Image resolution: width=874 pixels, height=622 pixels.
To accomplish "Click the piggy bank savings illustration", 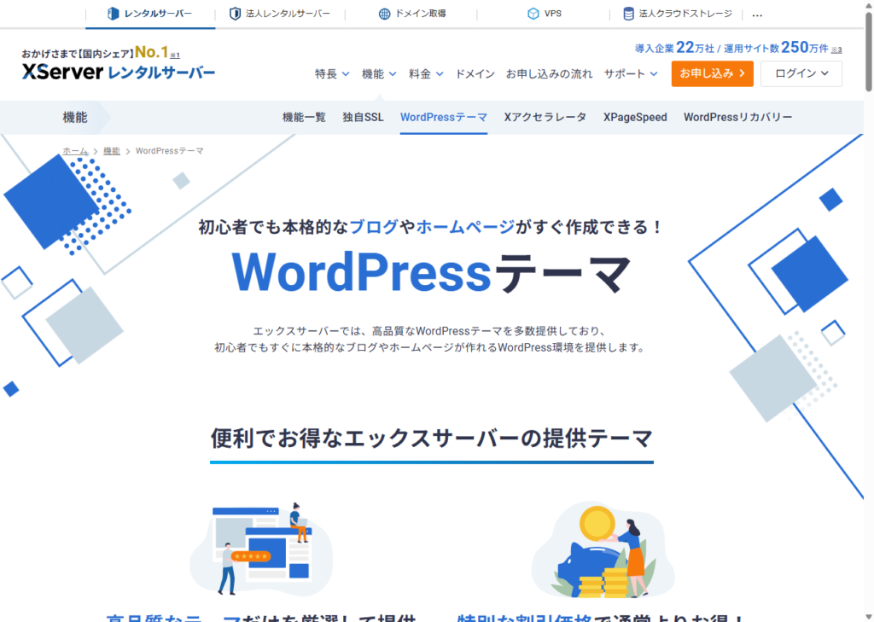I will click(x=603, y=549).
